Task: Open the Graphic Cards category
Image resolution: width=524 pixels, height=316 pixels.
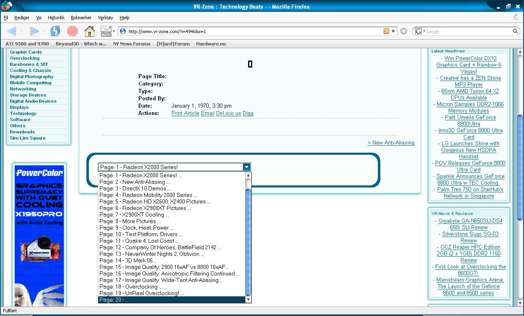Action: pyautogui.click(x=26, y=52)
